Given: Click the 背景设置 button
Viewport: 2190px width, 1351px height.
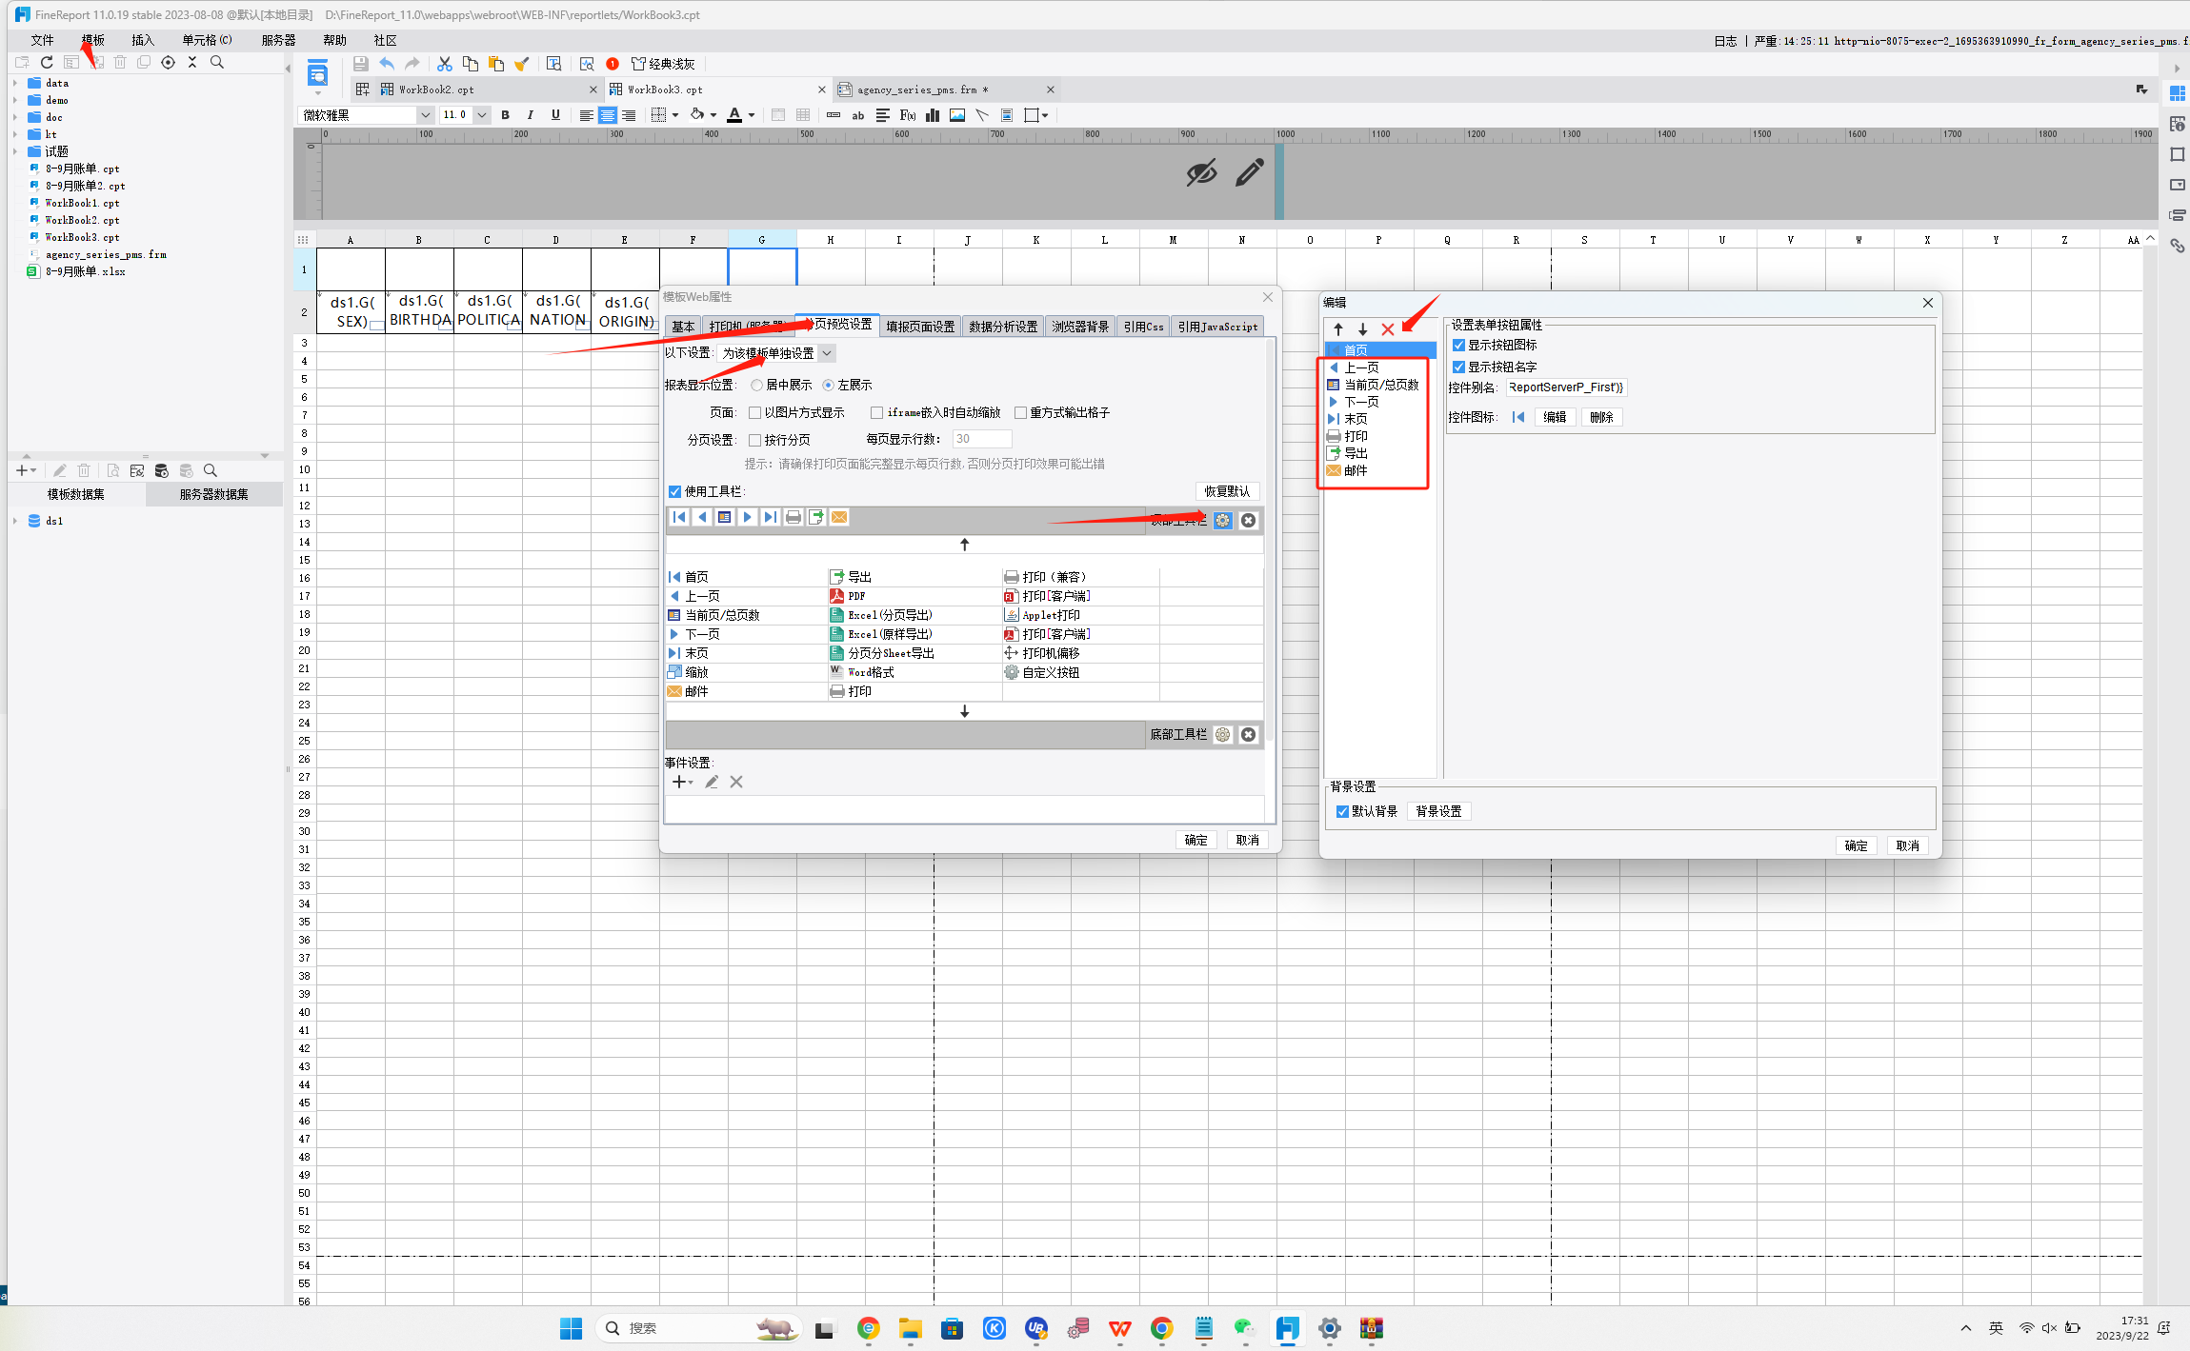Looking at the screenshot, I should [x=1438, y=811].
